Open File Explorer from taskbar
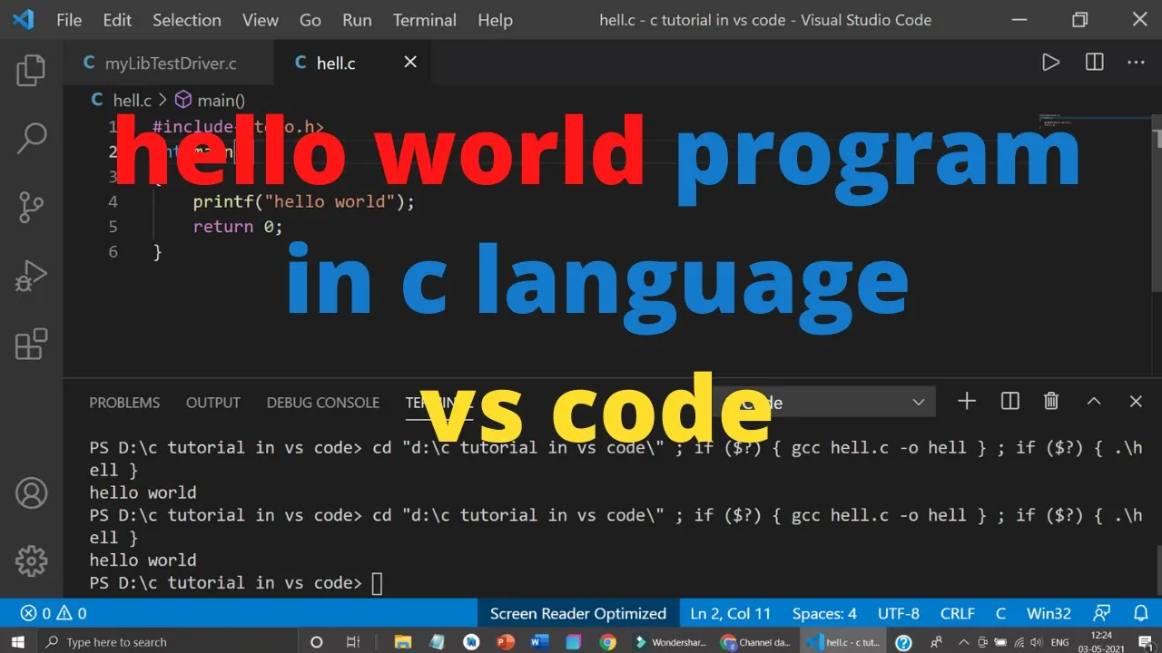Image resolution: width=1162 pixels, height=653 pixels. click(x=402, y=641)
